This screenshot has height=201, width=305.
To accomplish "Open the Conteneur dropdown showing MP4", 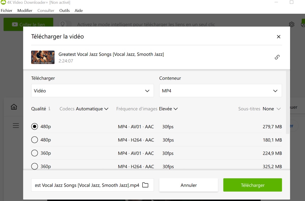I will pyautogui.click(x=220, y=90).
